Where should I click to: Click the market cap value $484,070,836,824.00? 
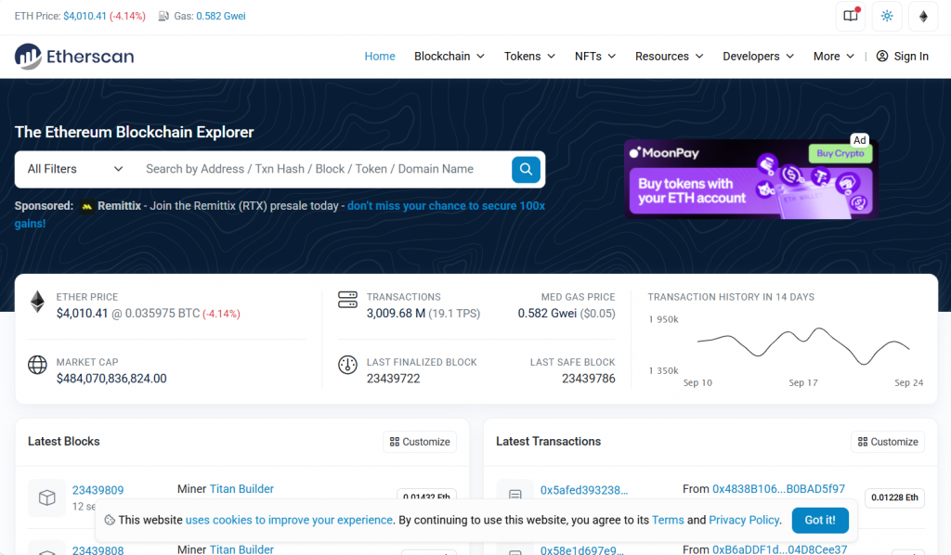point(111,379)
